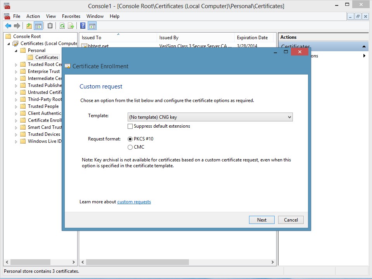Toggle Show/Hide Action Pane toolbar icon

(x=92, y=26)
